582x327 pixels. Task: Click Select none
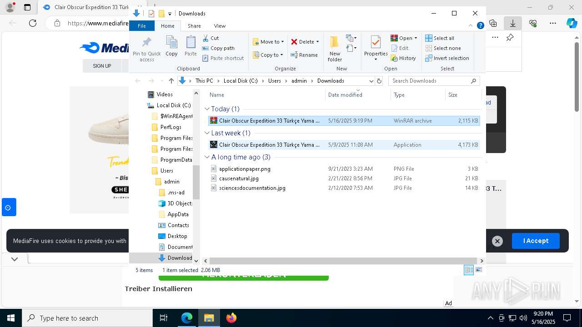click(x=443, y=48)
